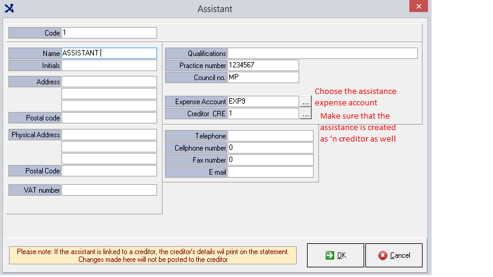Click the Cancel button
493x277 pixels.
pos(394,255)
